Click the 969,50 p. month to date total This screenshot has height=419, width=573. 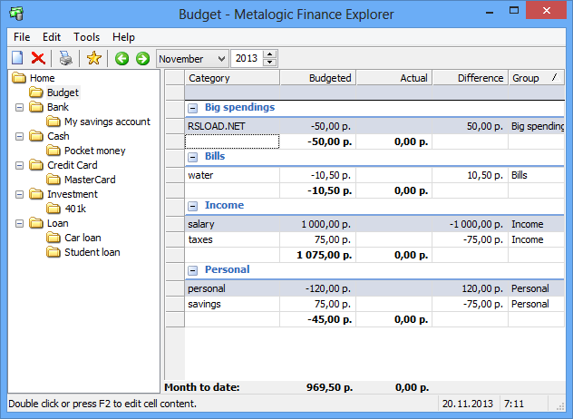pos(330,387)
